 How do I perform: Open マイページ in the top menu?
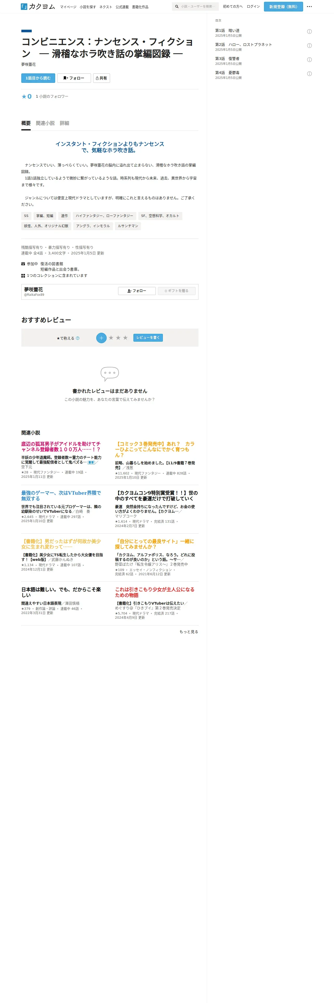(68, 7)
